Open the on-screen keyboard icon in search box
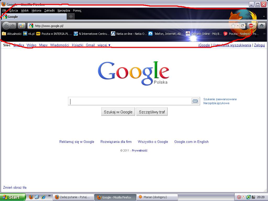 click(195, 101)
